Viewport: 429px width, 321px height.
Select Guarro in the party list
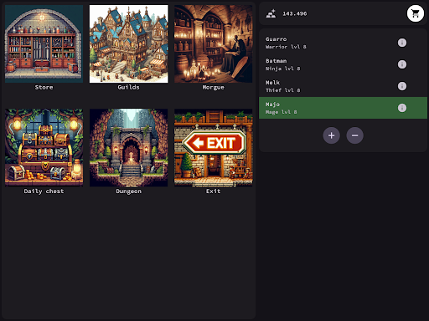pyautogui.click(x=343, y=43)
